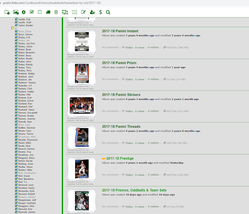
Task: Click the browser address bar URL
Action: [x=52, y=3]
